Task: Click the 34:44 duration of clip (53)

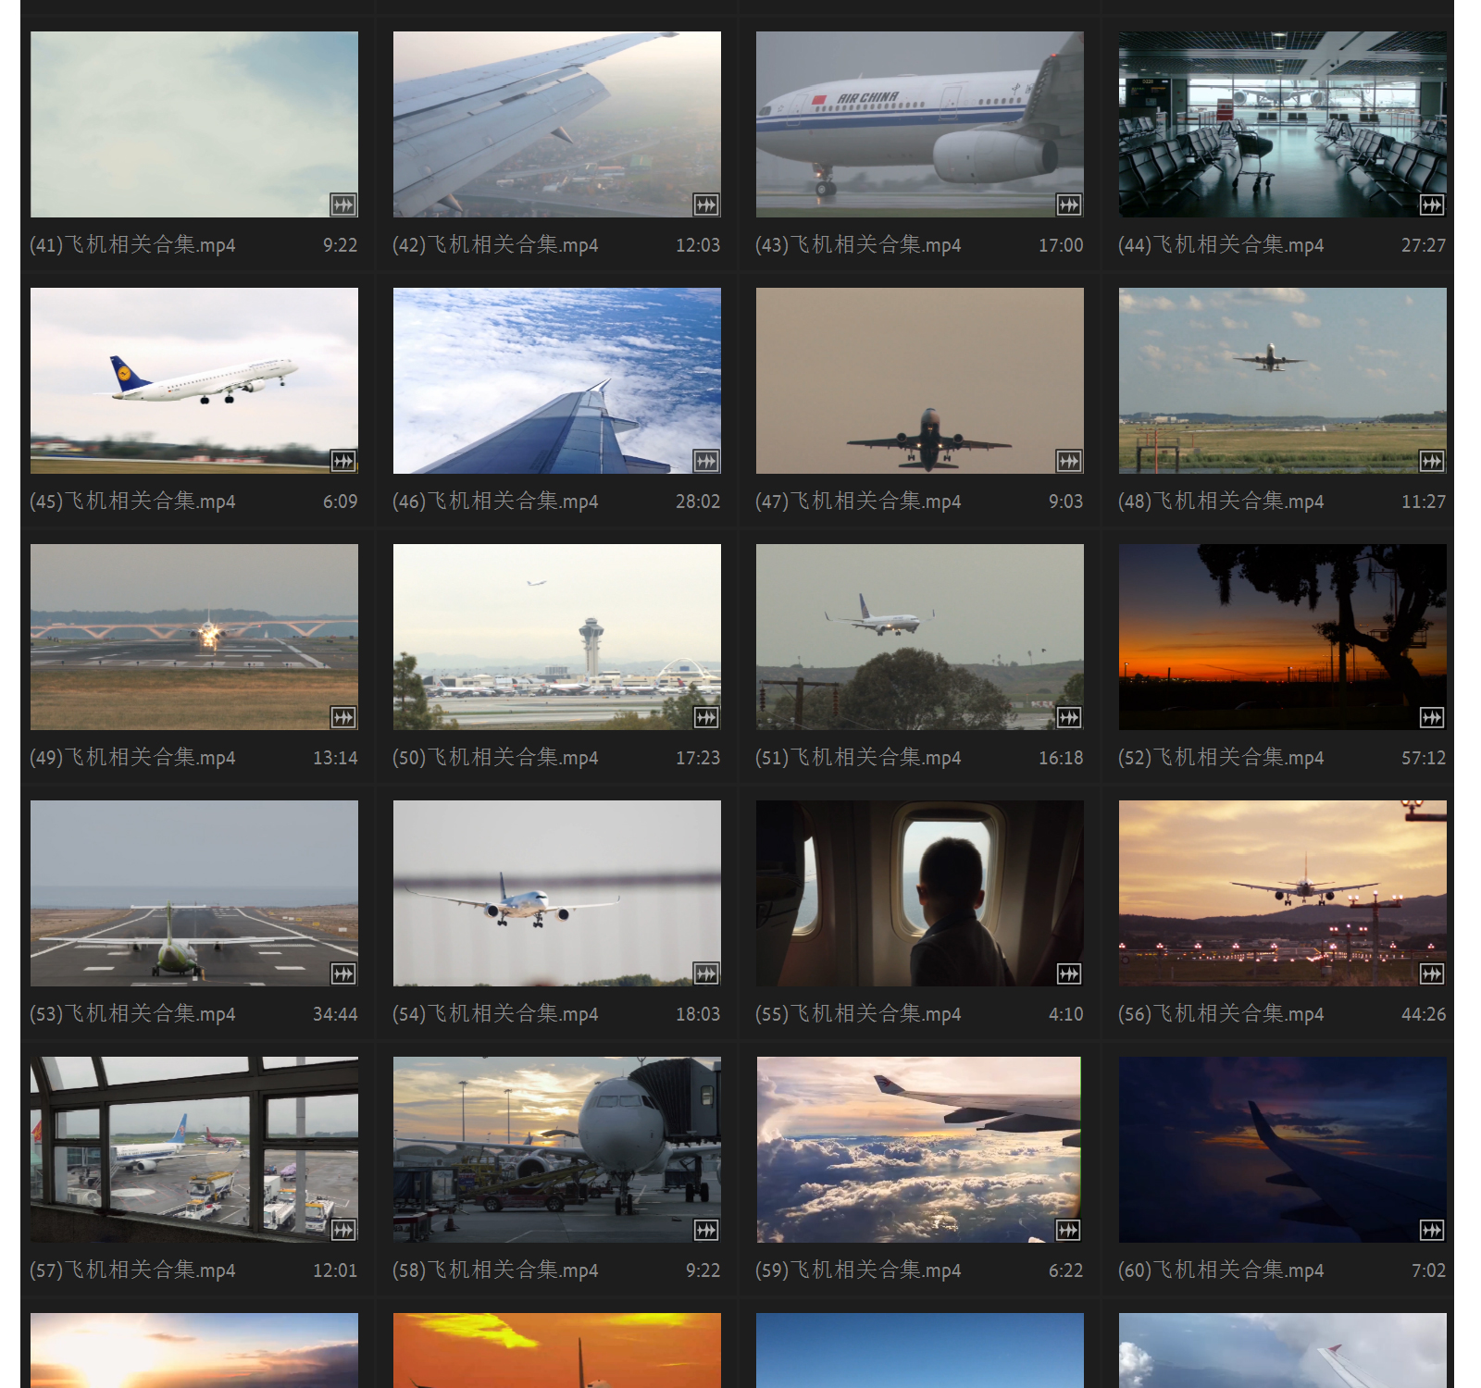Action: pos(335,1014)
